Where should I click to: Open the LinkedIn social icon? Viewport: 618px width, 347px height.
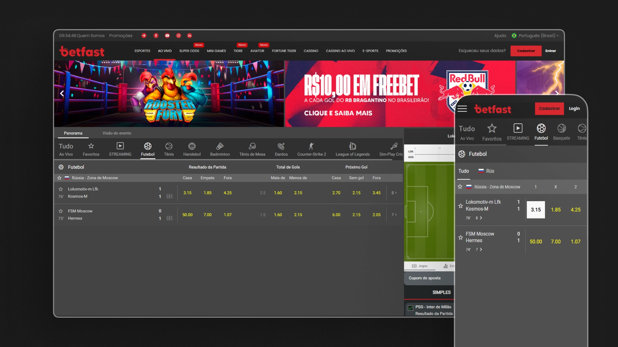[x=190, y=36]
